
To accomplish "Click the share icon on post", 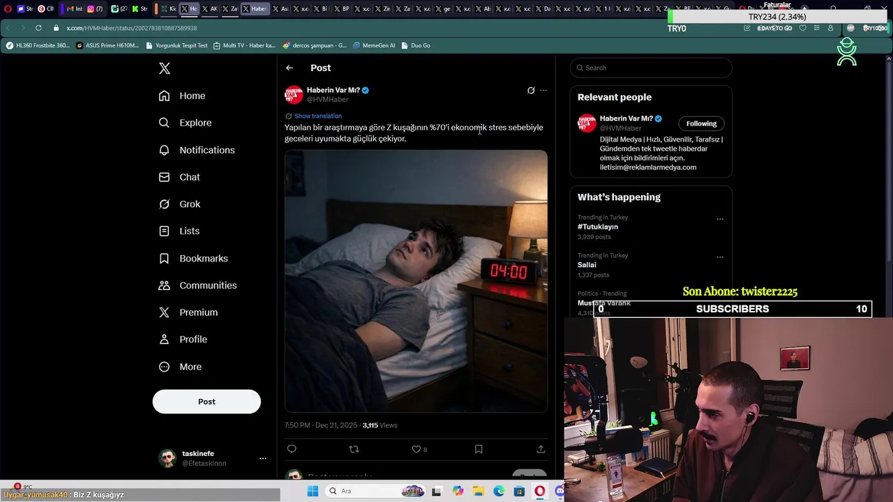I will (541, 449).
